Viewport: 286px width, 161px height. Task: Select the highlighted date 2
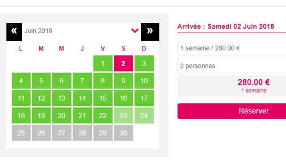[123, 64]
